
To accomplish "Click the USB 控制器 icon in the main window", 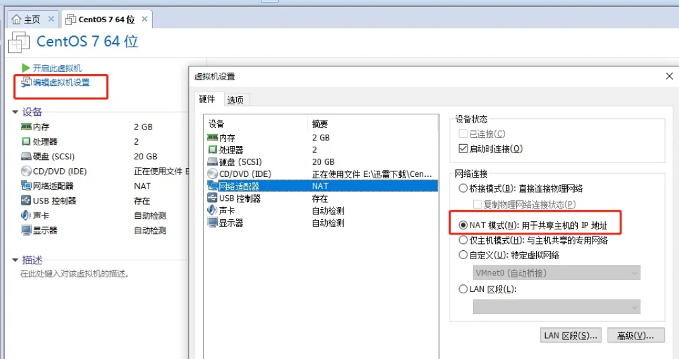I will click(26, 200).
